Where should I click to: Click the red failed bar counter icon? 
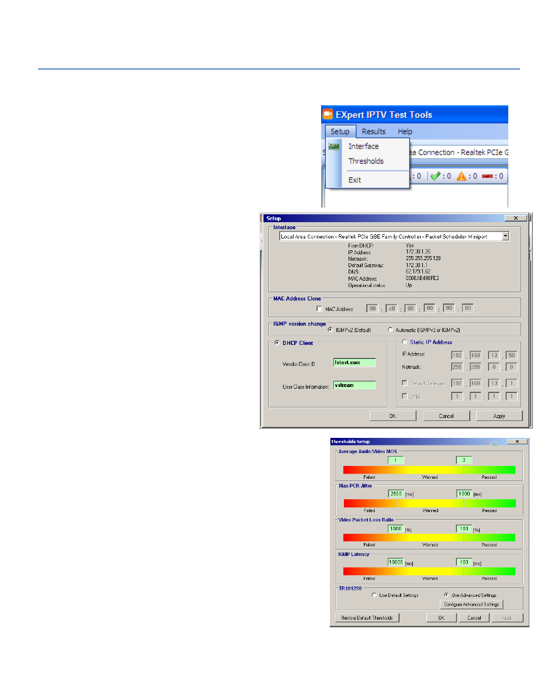coord(487,176)
